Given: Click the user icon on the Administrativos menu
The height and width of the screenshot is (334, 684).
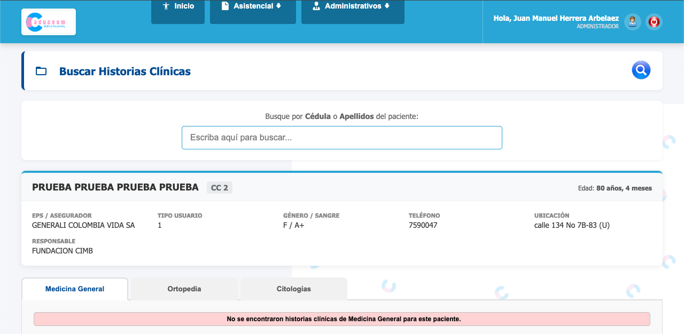Looking at the screenshot, I should coord(316,6).
